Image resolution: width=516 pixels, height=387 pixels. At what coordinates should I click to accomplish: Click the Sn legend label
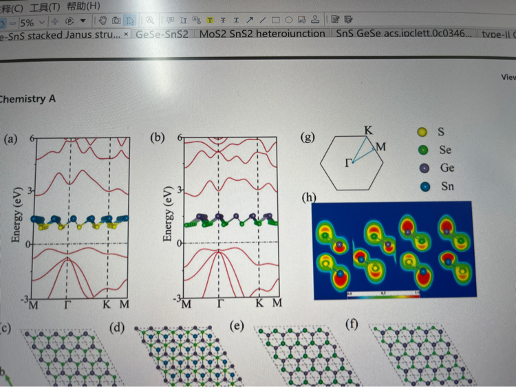pos(447,186)
